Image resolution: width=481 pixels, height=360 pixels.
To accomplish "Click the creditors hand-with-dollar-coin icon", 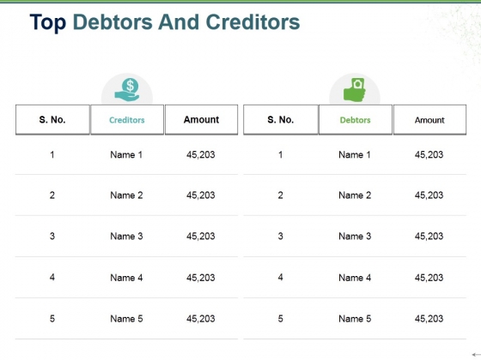I will [x=127, y=90].
